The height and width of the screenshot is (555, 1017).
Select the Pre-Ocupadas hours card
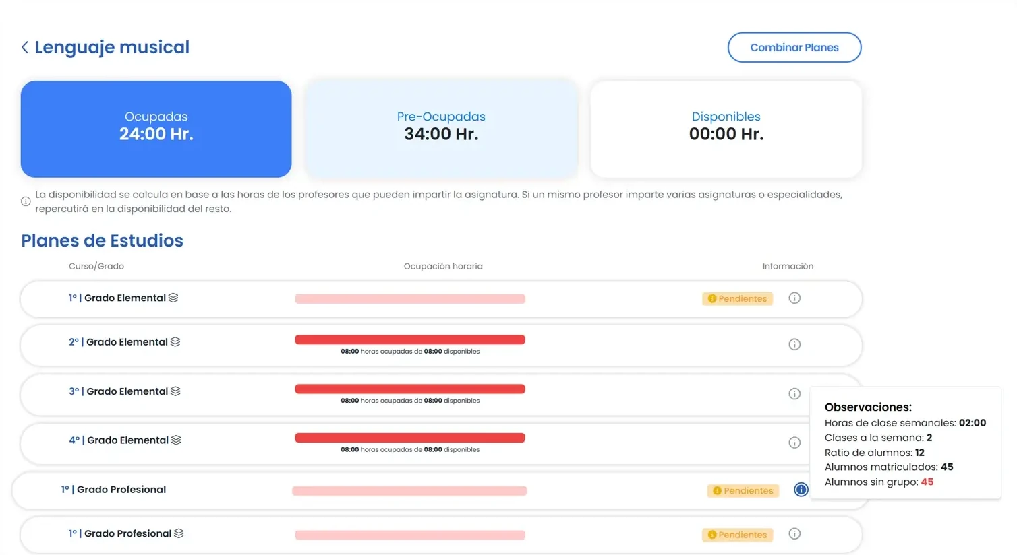(441, 129)
